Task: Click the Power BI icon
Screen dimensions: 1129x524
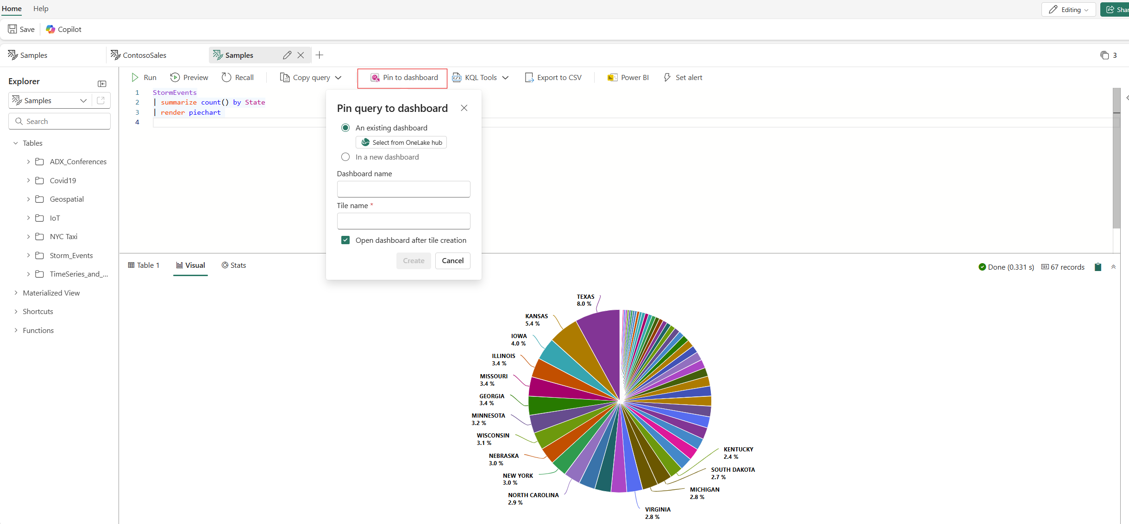Action: click(612, 77)
